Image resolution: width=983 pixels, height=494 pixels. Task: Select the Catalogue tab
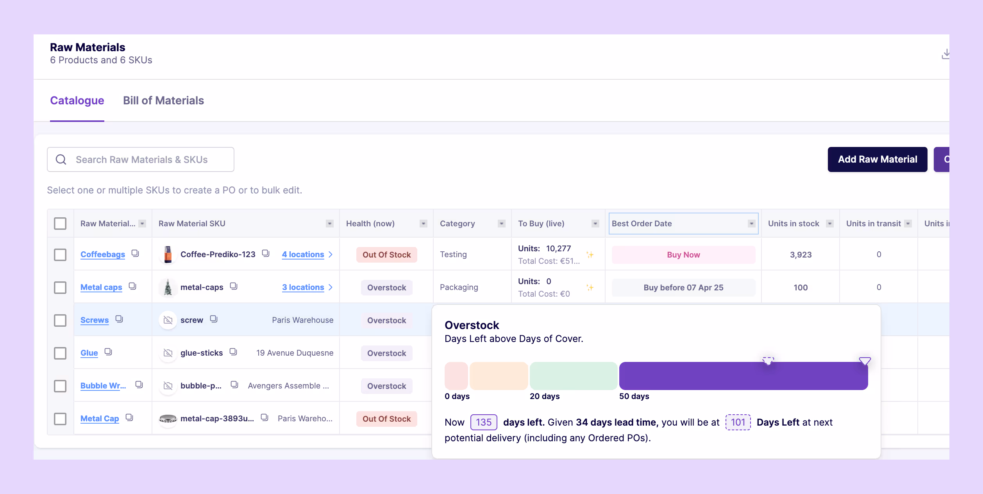point(77,100)
